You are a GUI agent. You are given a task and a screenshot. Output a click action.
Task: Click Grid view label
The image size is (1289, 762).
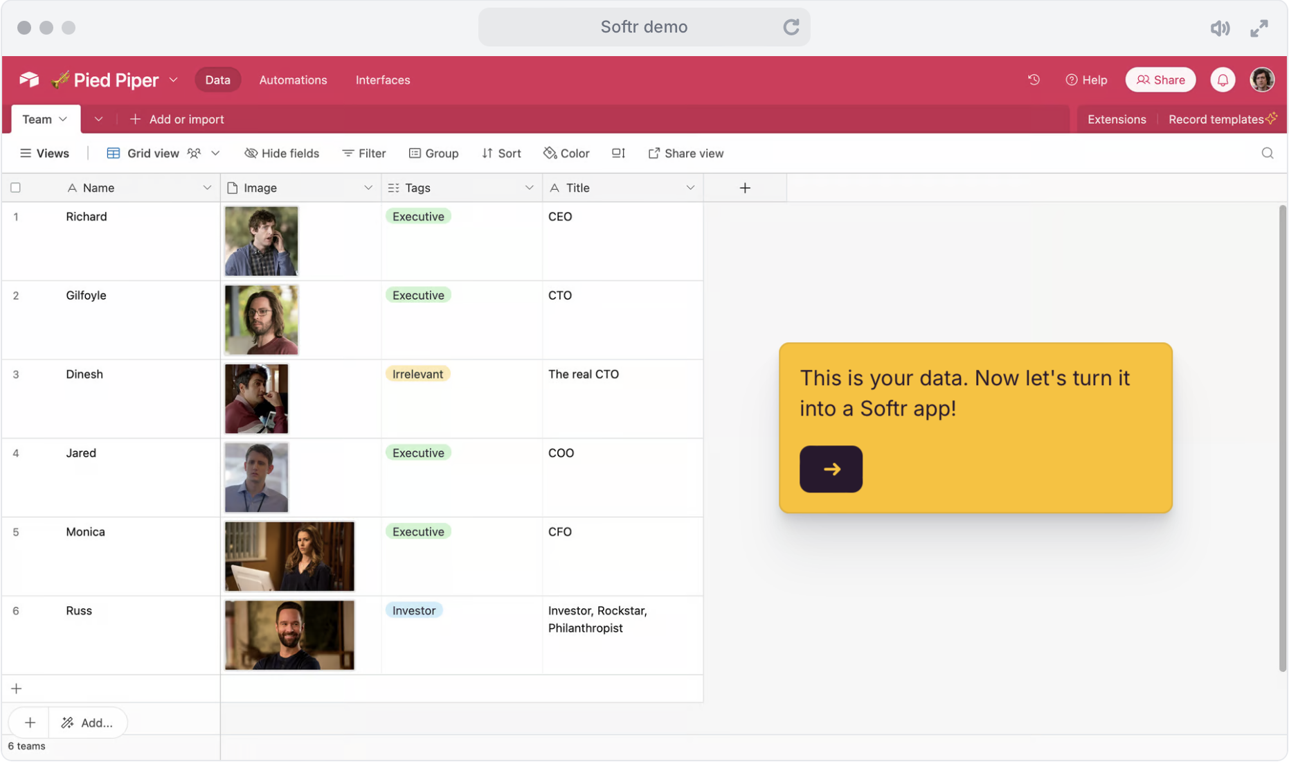(153, 153)
